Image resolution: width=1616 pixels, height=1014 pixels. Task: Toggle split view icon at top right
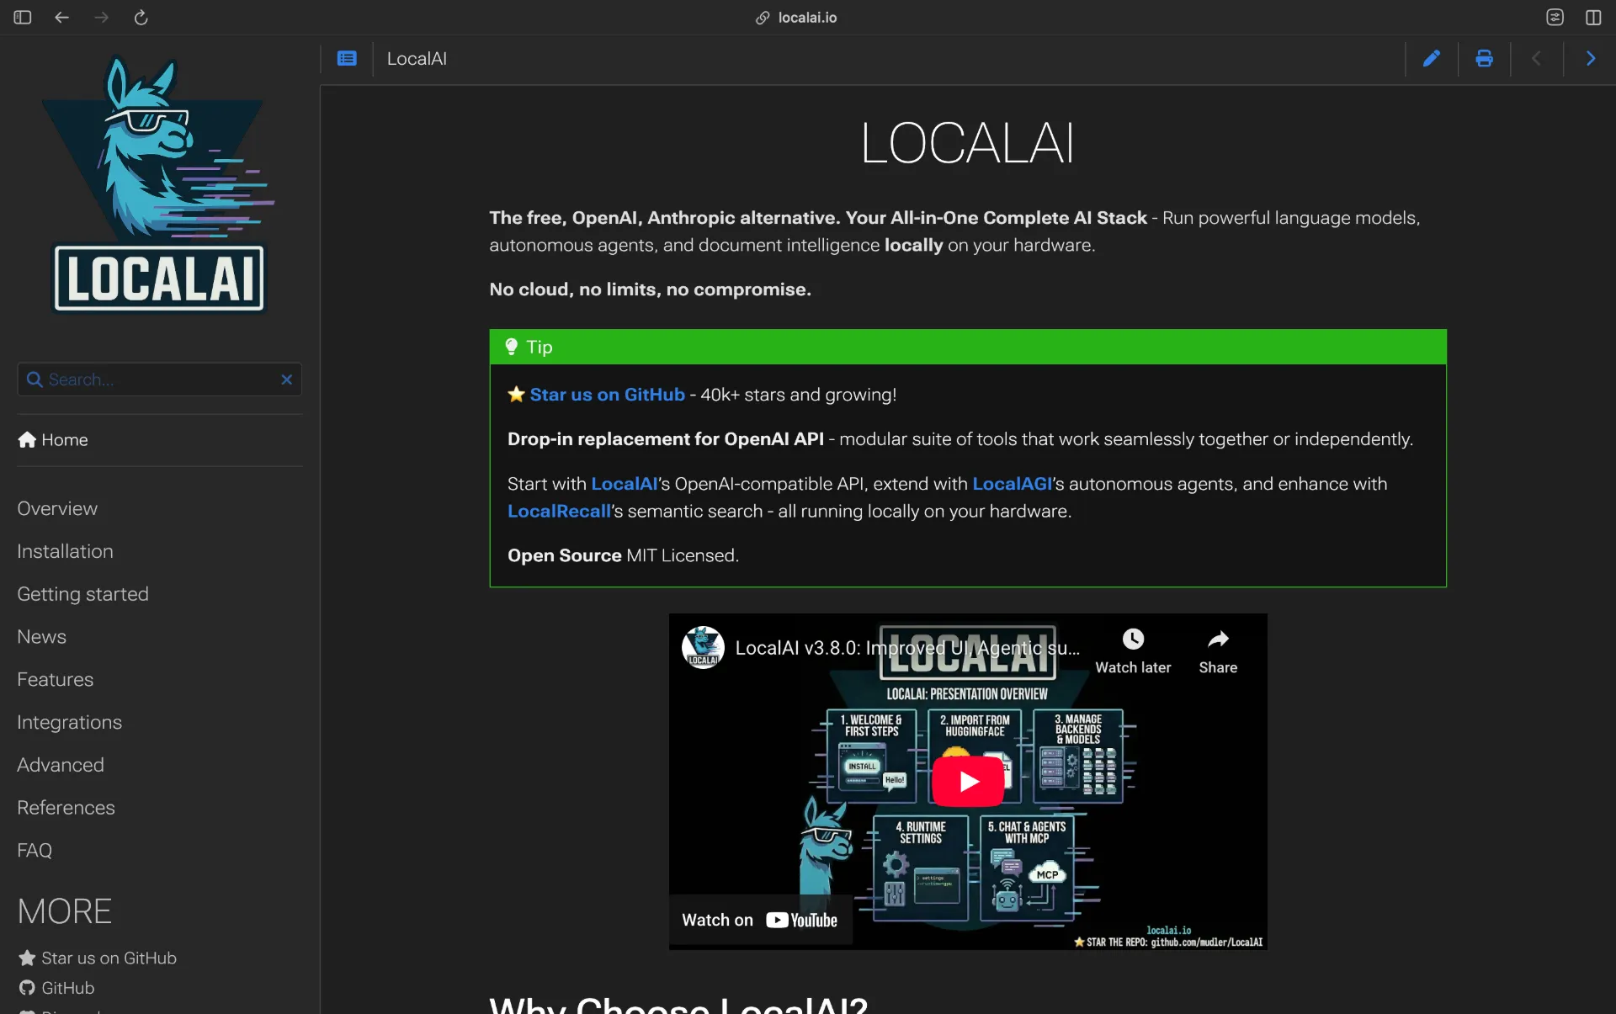click(x=1592, y=18)
